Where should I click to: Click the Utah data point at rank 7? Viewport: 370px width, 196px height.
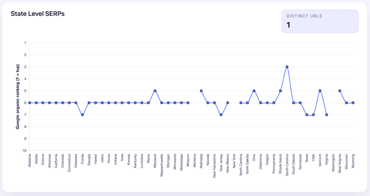(313, 115)
